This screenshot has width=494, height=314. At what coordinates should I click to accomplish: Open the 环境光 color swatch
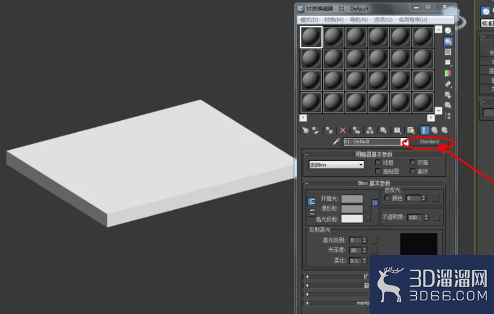point(352,199)
